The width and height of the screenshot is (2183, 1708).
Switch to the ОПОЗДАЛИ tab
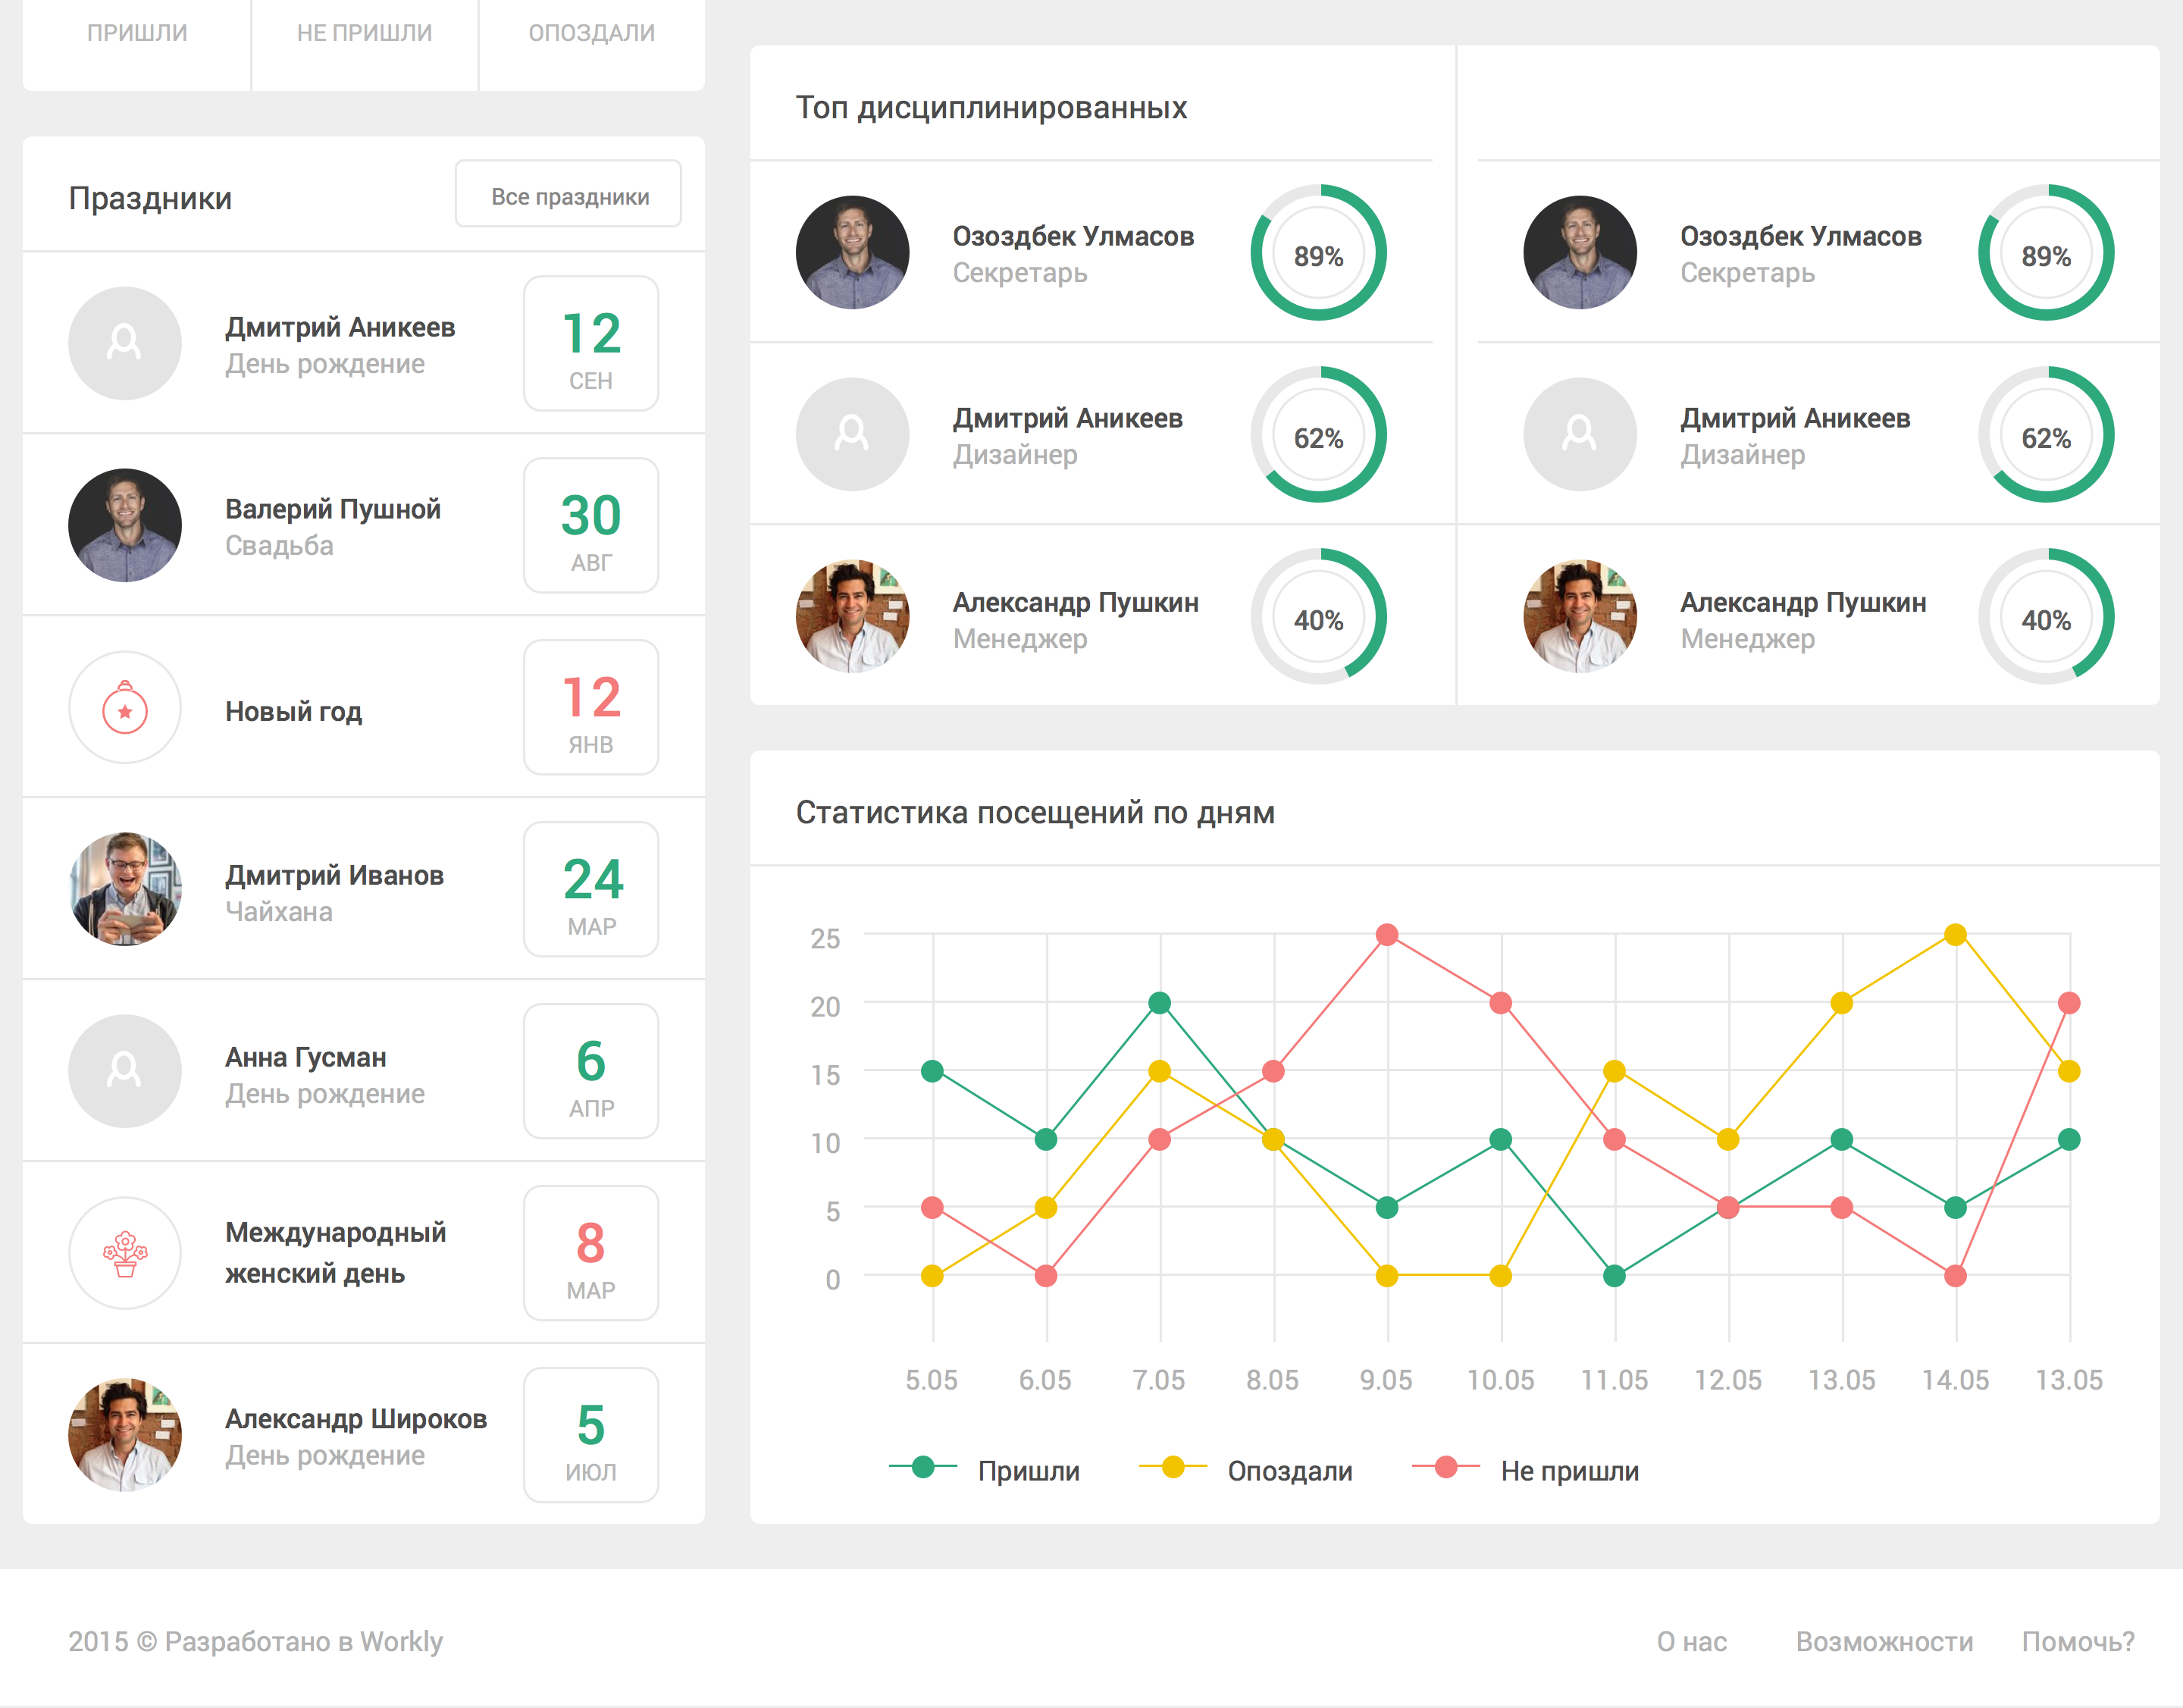(592, 34)
